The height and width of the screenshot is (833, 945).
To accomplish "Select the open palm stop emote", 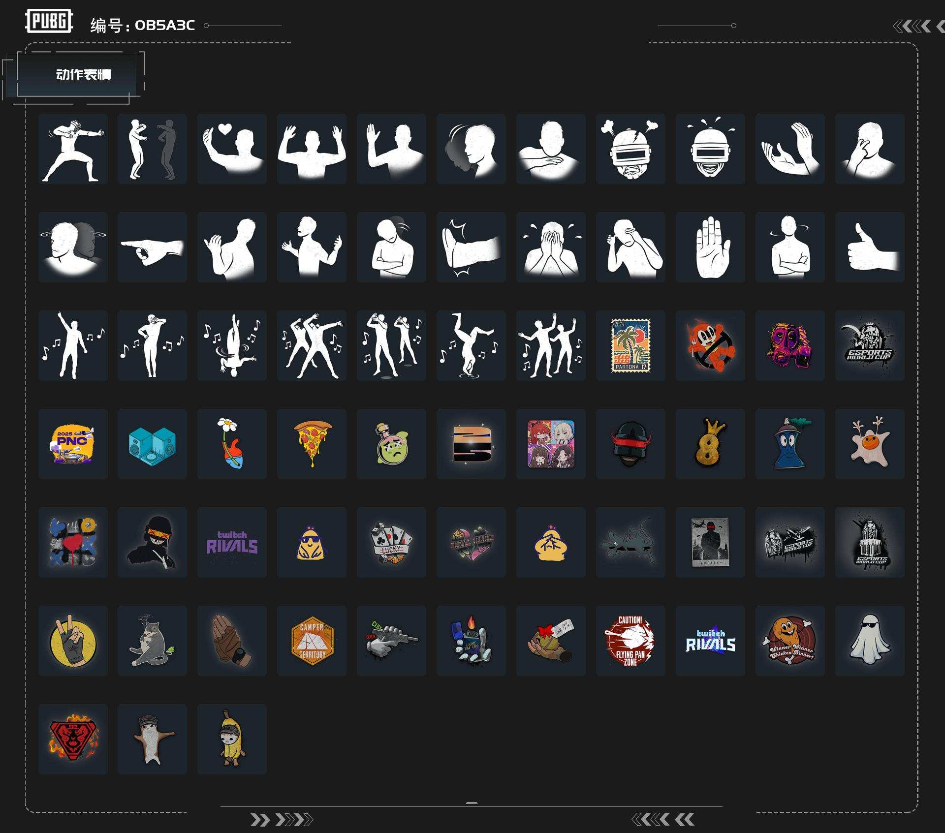I will tap(710, 247).
